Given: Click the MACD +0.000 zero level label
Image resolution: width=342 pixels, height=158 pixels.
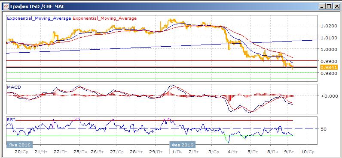Looking at the screenshot, I should click(329, 96).
